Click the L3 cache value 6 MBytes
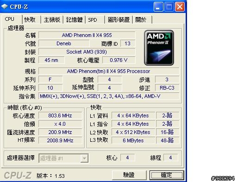 pyautogui.click(x=133, y=140)
